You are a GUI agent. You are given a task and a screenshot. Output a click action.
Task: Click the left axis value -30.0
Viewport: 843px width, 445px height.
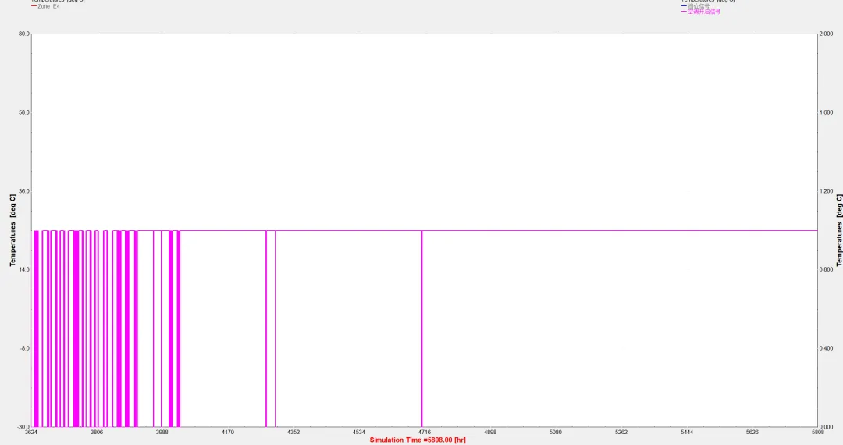[23, 427]
